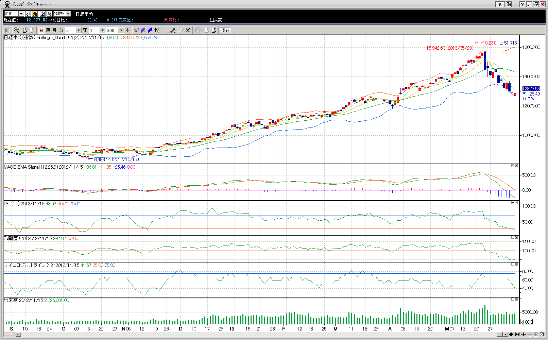
Task: Click the horizontal scrollbar left arrow
Action: [x=18, y=335]
